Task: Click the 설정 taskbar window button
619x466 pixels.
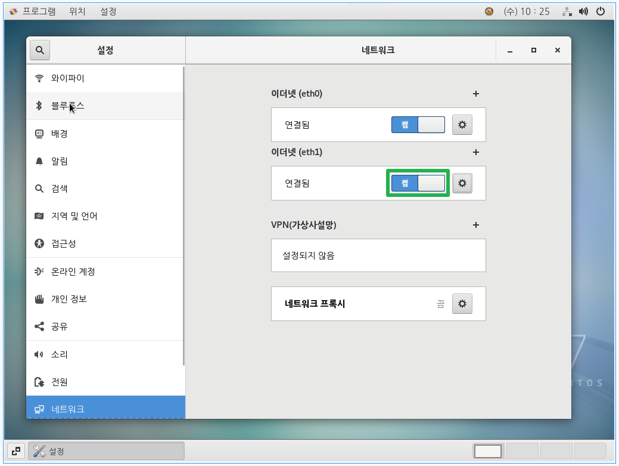Action: point(106,451)
